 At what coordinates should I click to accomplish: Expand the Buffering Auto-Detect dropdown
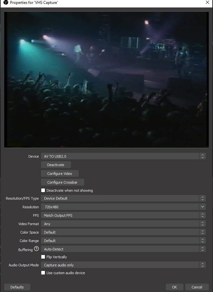(x=123, y=249)
